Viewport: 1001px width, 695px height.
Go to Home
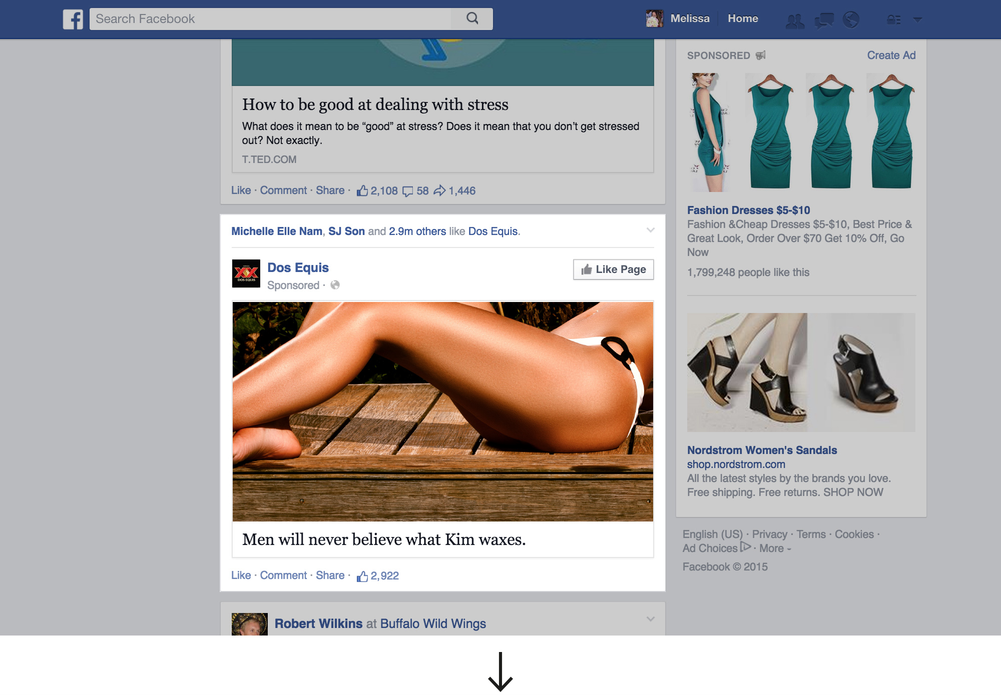743,18
